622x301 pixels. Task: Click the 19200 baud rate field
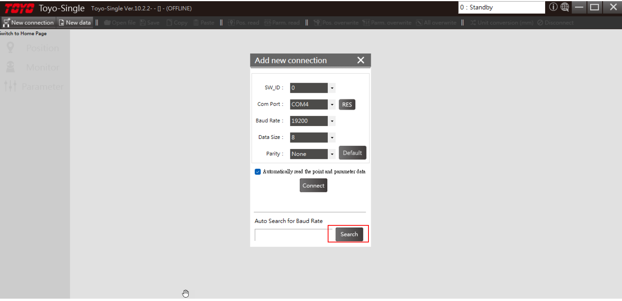[x=309, y=121]
